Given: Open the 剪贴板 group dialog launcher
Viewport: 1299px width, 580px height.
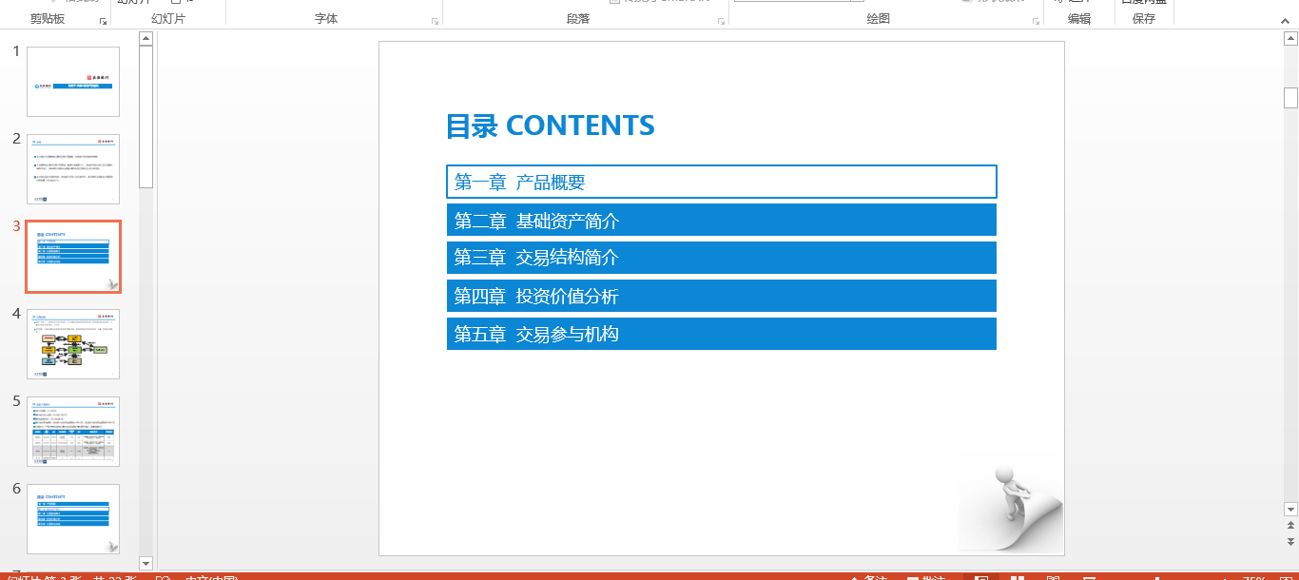Looking at the screenshot, I should [103, 21].
